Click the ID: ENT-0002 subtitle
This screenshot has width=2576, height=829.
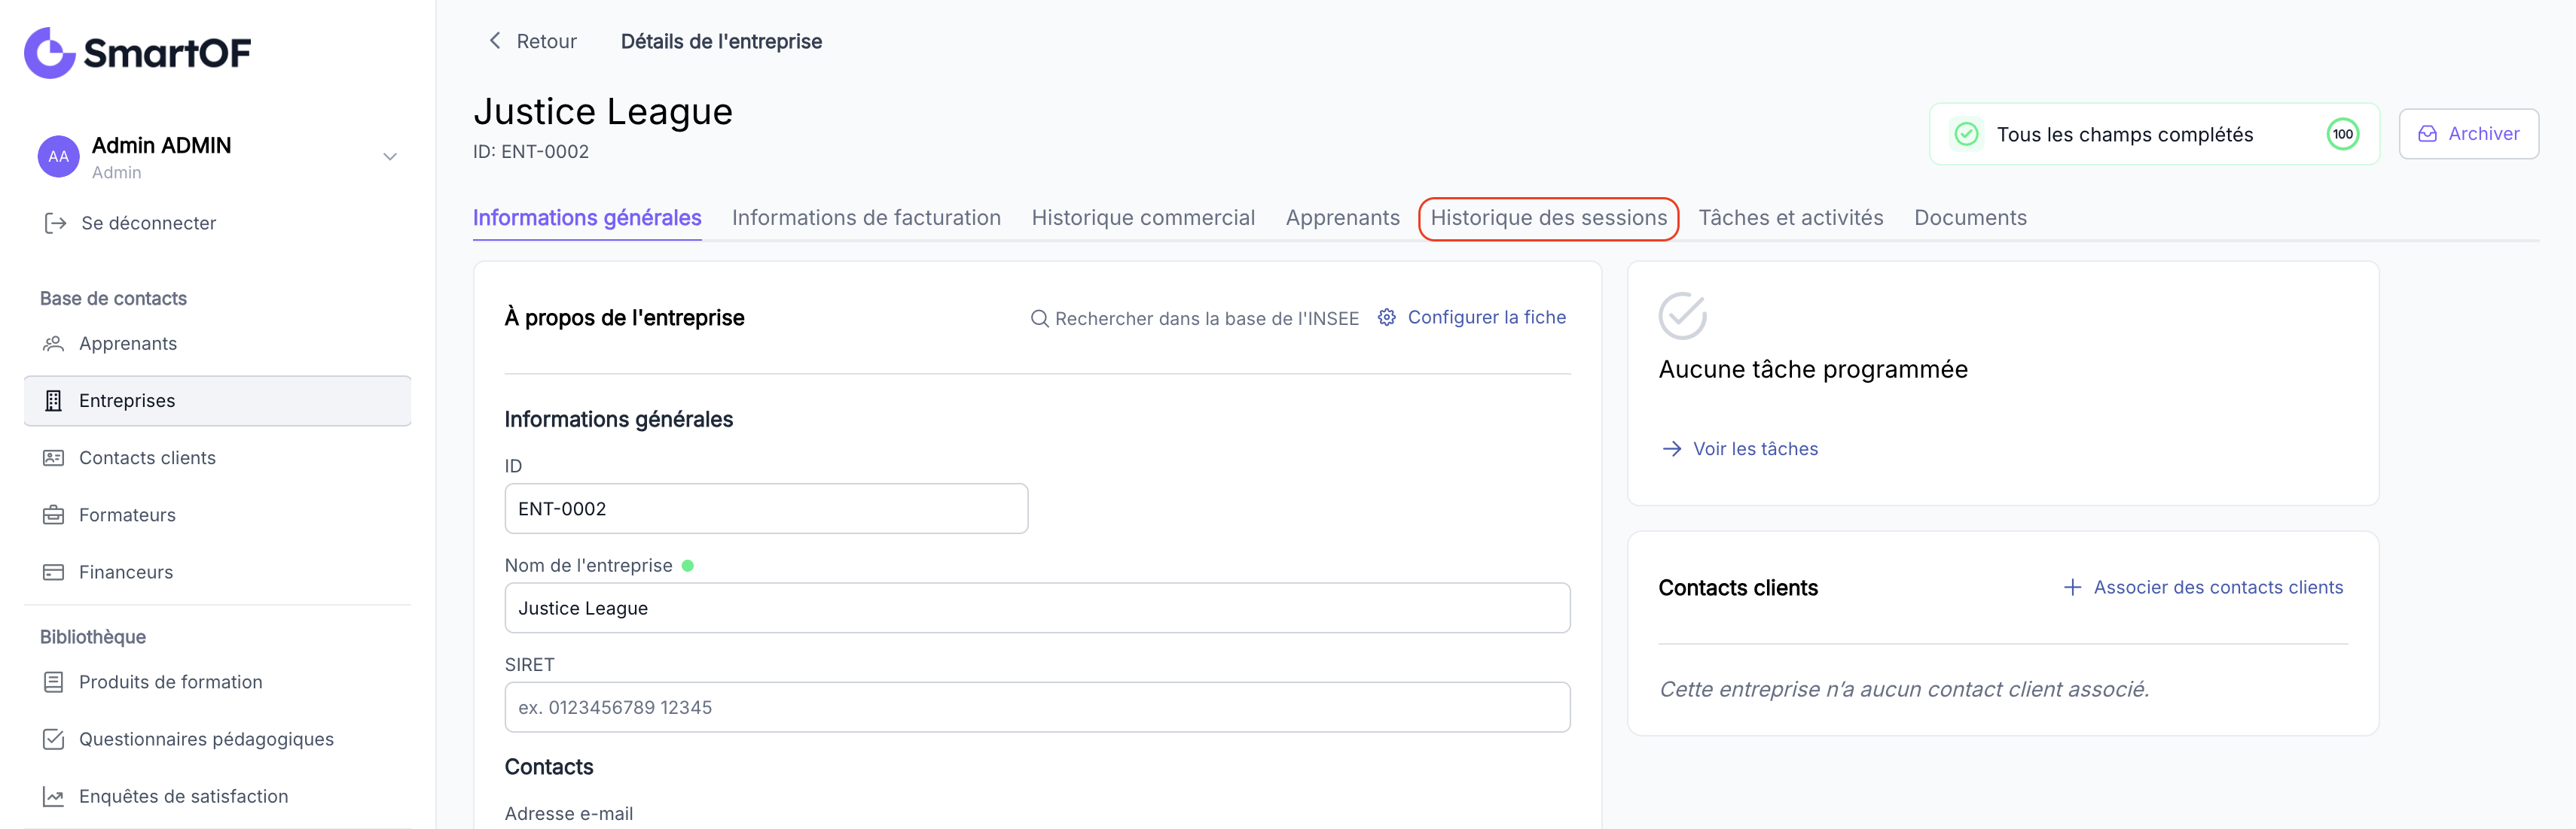click(531, 152)
